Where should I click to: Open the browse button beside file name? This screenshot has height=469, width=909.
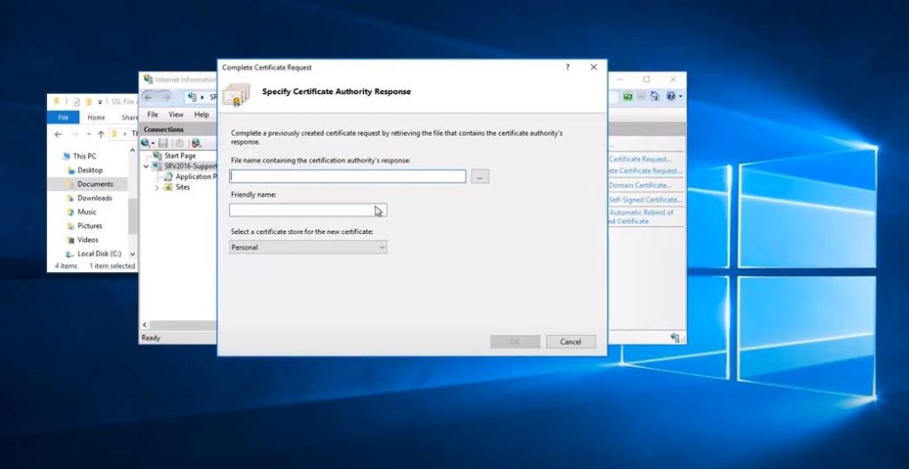click(x=480, y=176)
